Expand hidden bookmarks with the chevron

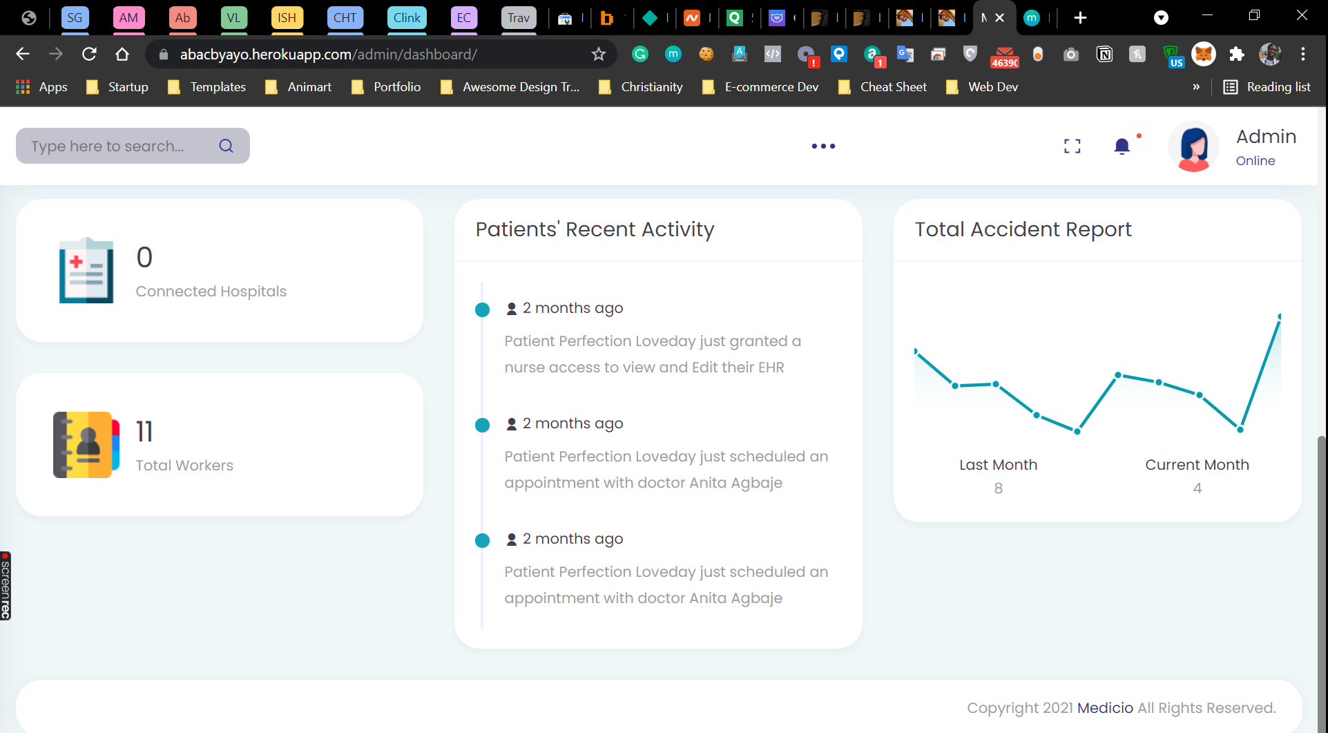[x=1196, y=87]
